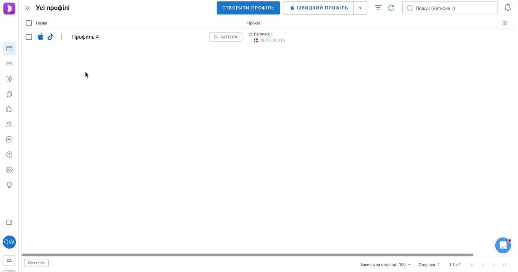This screenshot has height=272, width=518.
Task: Open the table column settings gear
Action: [505, 23]
